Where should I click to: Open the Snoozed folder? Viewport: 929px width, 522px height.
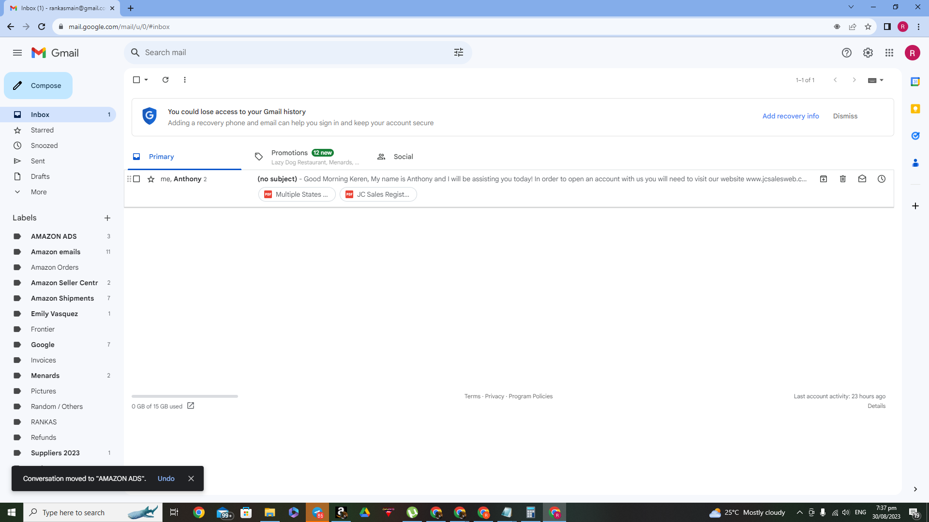click(58, 145)
